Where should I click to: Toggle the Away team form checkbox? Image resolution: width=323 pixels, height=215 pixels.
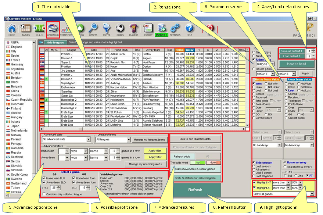click(x=74, y=182)
